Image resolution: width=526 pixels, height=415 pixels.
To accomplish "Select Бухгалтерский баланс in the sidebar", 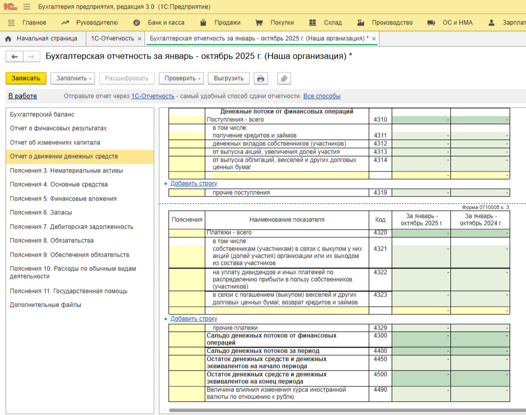I will coord(42,114).
